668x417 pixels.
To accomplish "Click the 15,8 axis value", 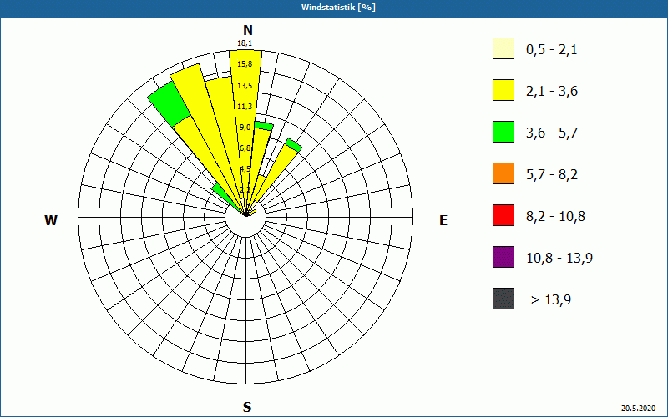I will coord(245,64).
